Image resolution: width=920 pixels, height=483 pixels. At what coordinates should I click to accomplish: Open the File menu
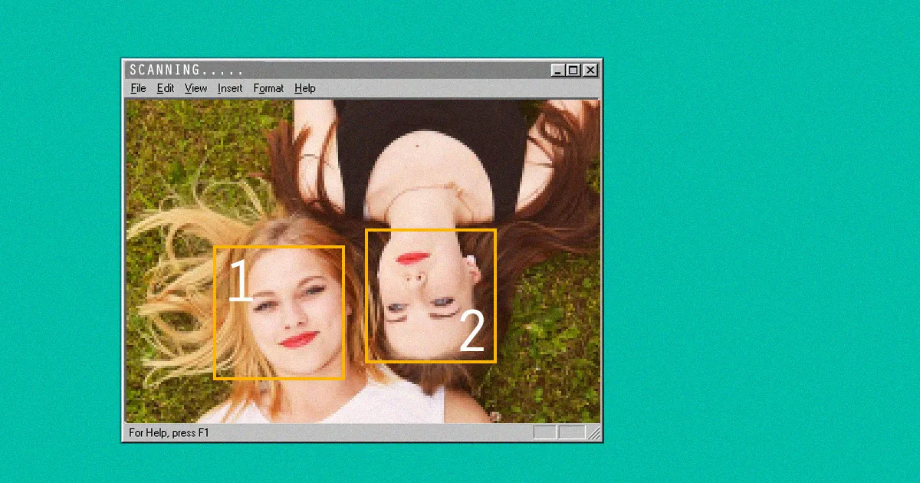[138, 88]
